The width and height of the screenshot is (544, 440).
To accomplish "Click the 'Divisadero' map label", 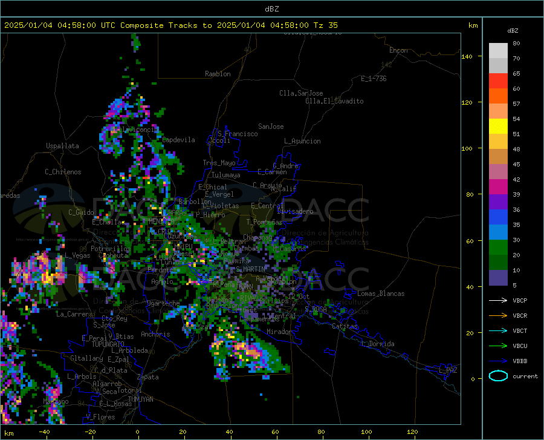I will coord(295,211).
